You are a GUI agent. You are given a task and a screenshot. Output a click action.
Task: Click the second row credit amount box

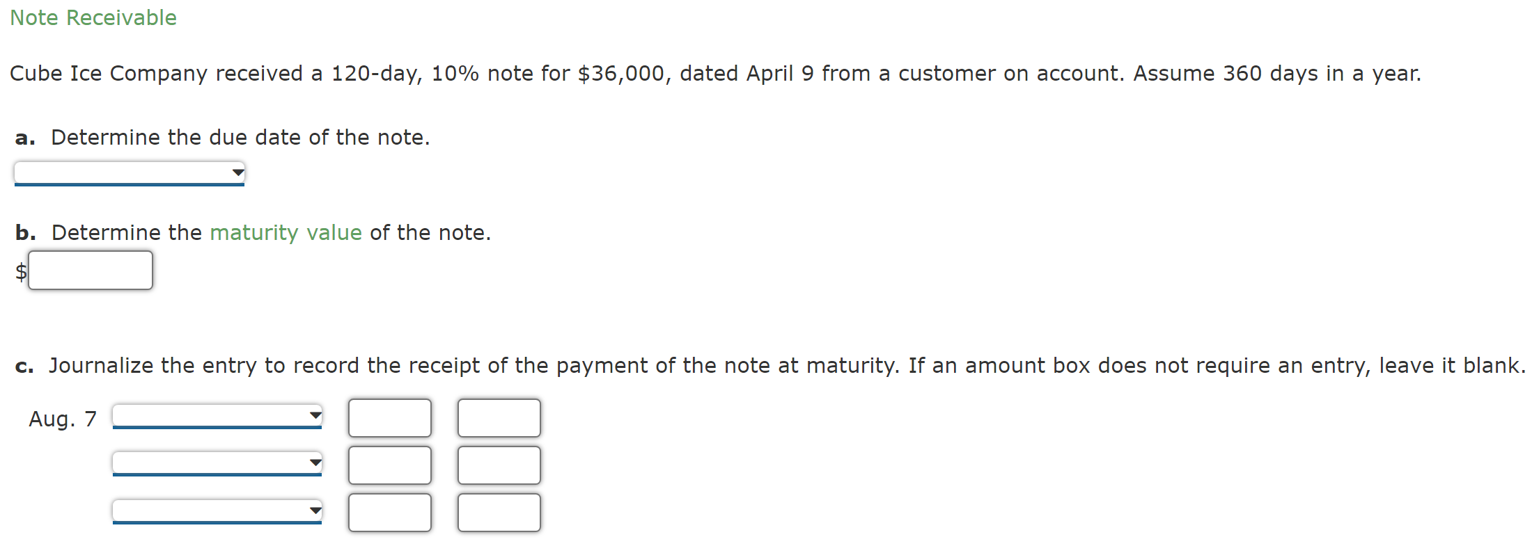coord(499,465)
